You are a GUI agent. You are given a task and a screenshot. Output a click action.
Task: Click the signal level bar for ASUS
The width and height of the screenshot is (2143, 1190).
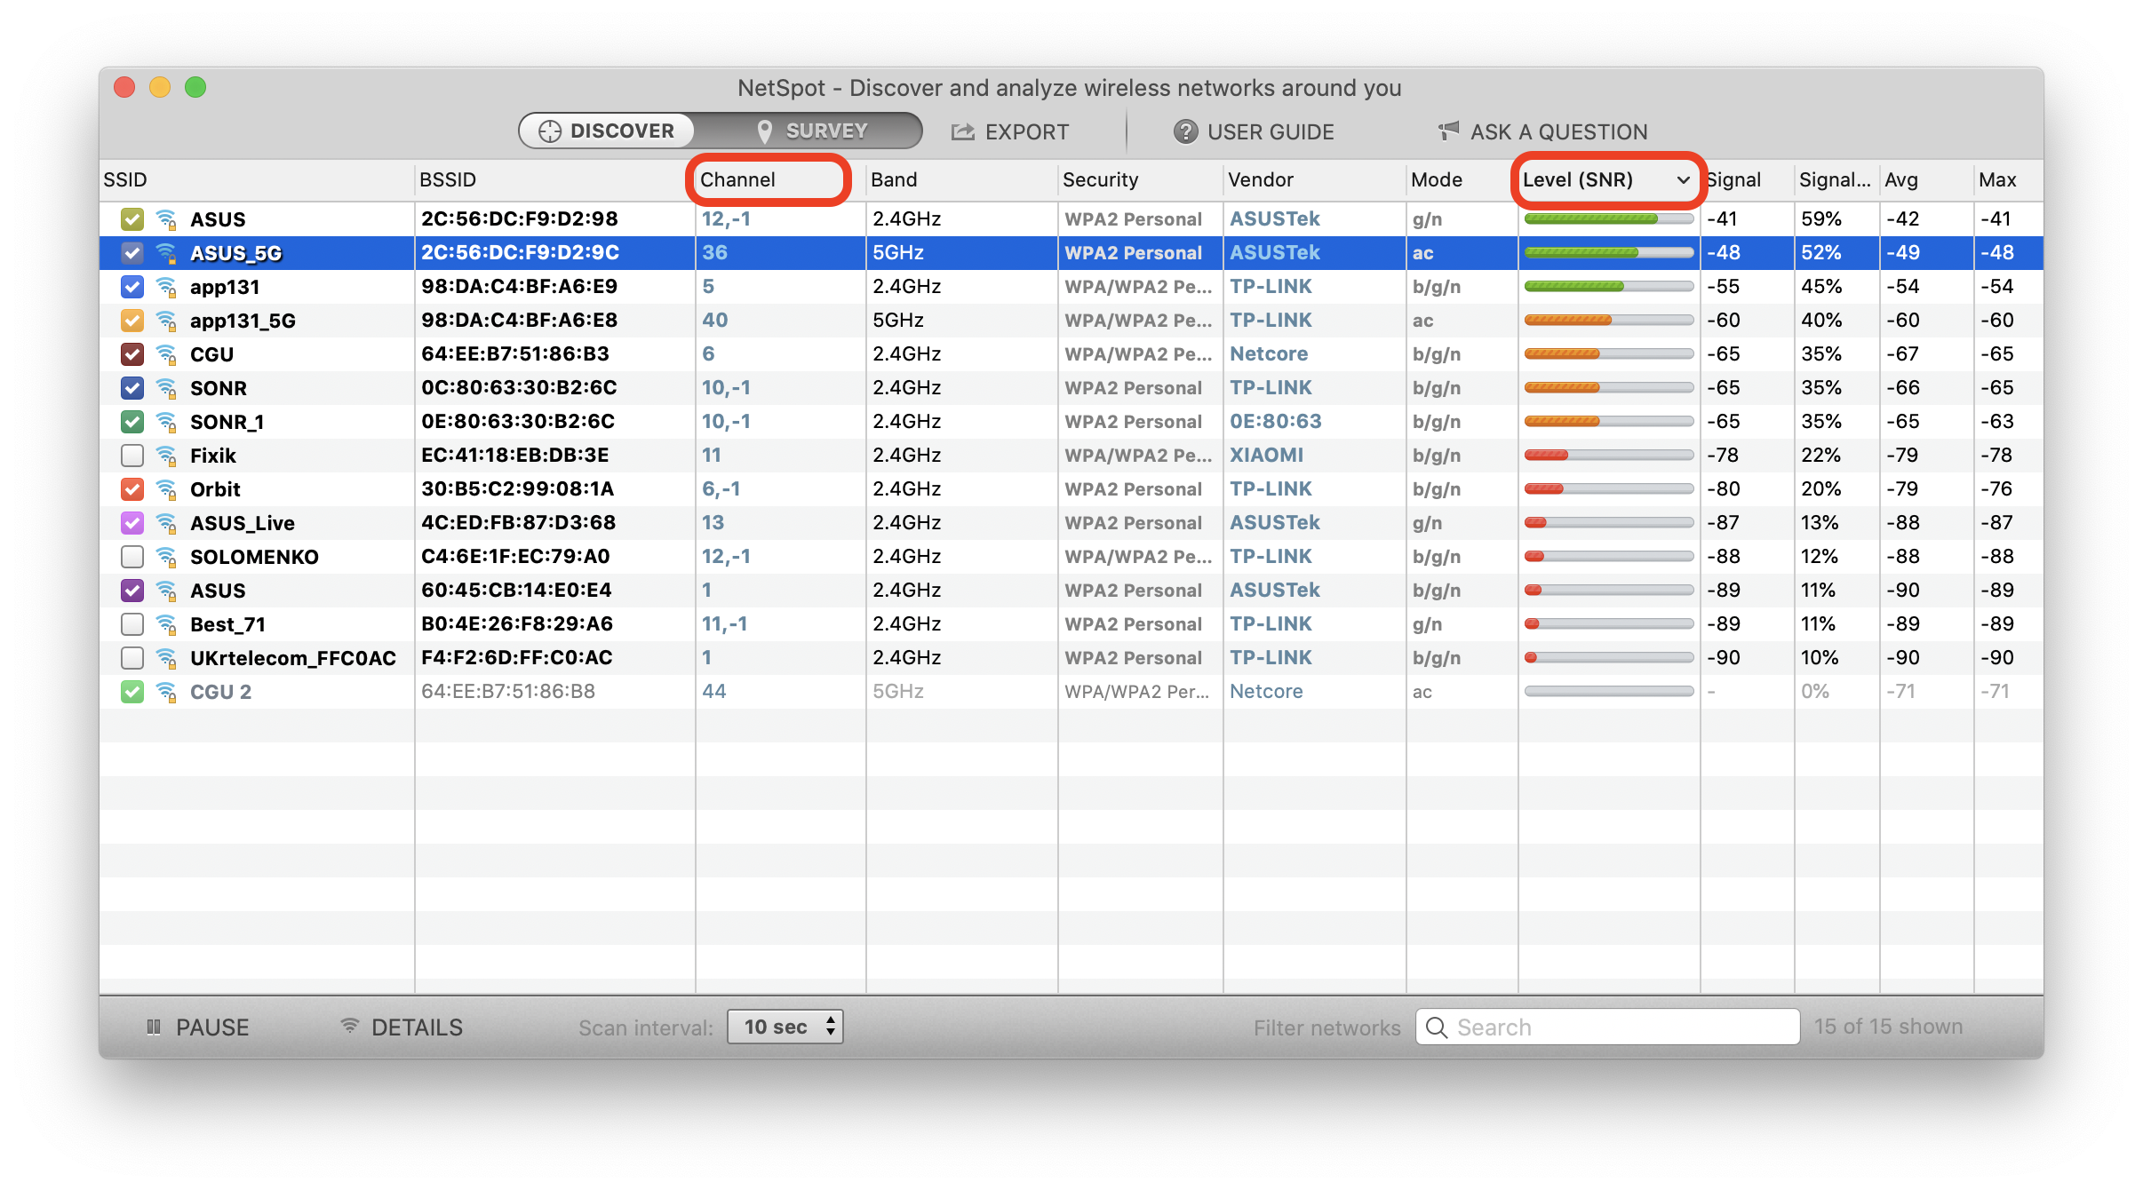tap(1608, 218)
